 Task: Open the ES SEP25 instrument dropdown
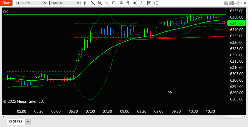tap(32, 3)
